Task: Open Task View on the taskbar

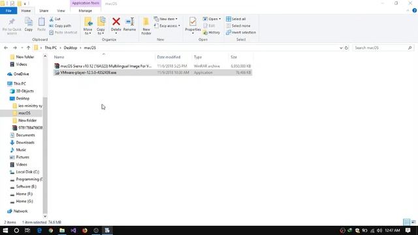Action: 27,230
